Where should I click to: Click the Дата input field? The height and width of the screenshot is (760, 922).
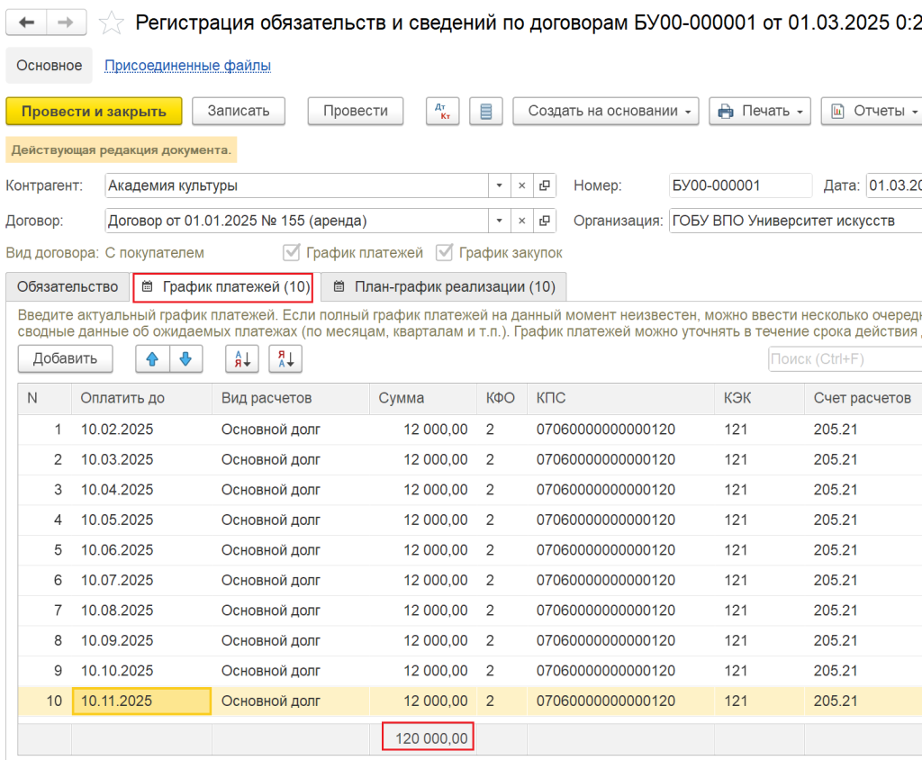(x=894, y=185)
